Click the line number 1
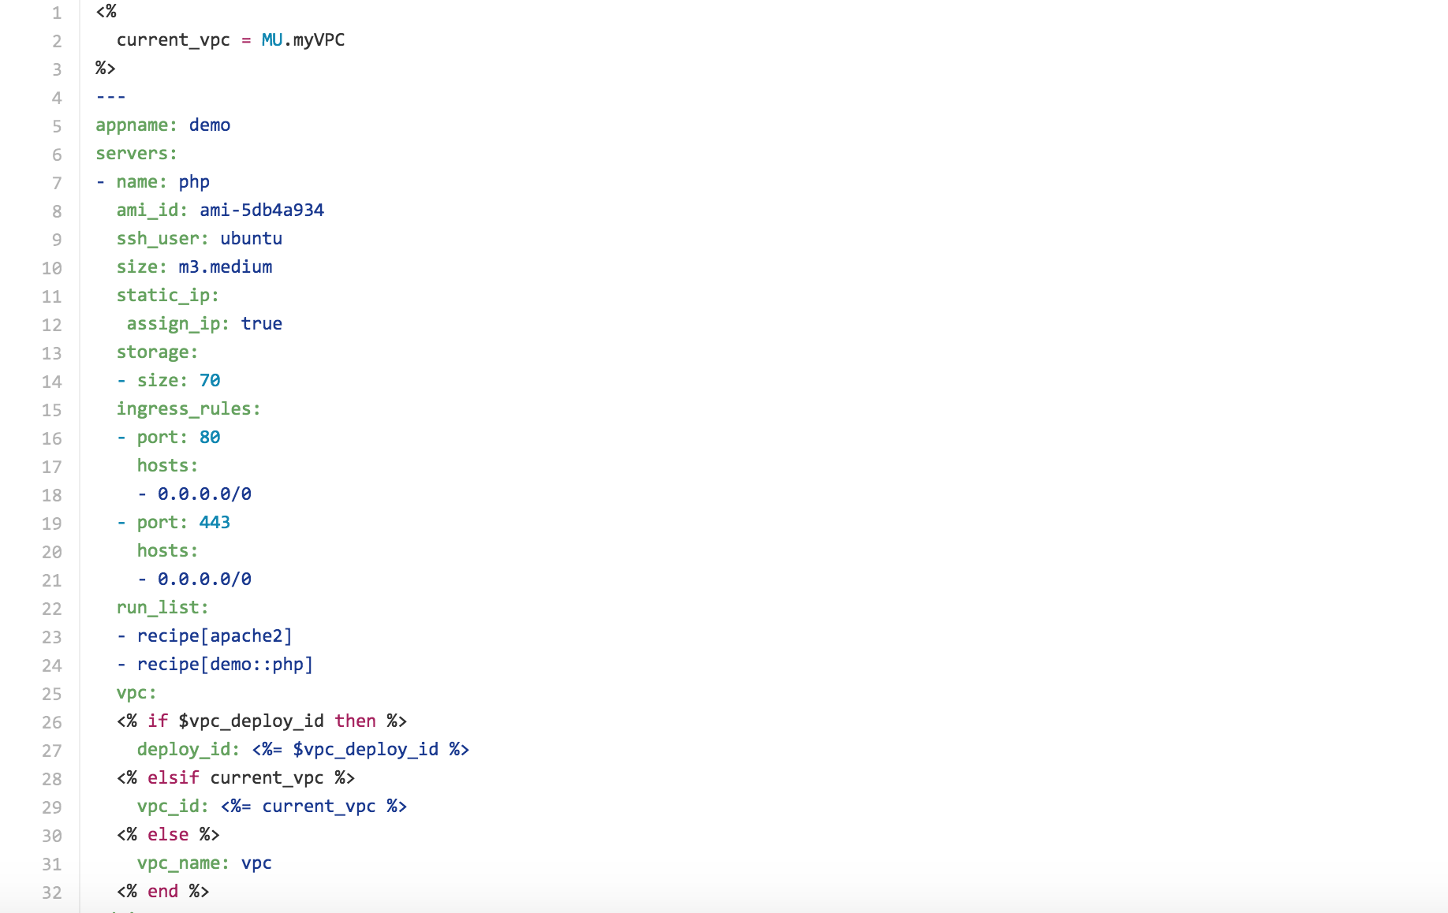 (57, 13)
